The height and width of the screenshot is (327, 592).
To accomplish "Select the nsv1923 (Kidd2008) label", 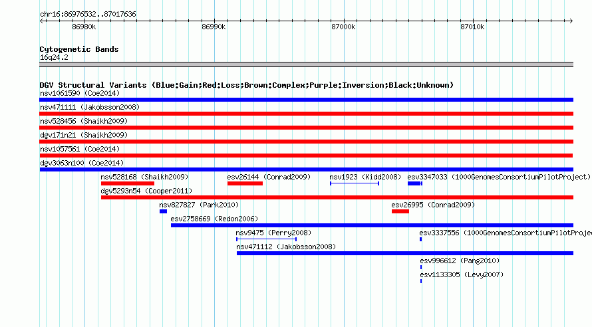I will coord(365,177).
